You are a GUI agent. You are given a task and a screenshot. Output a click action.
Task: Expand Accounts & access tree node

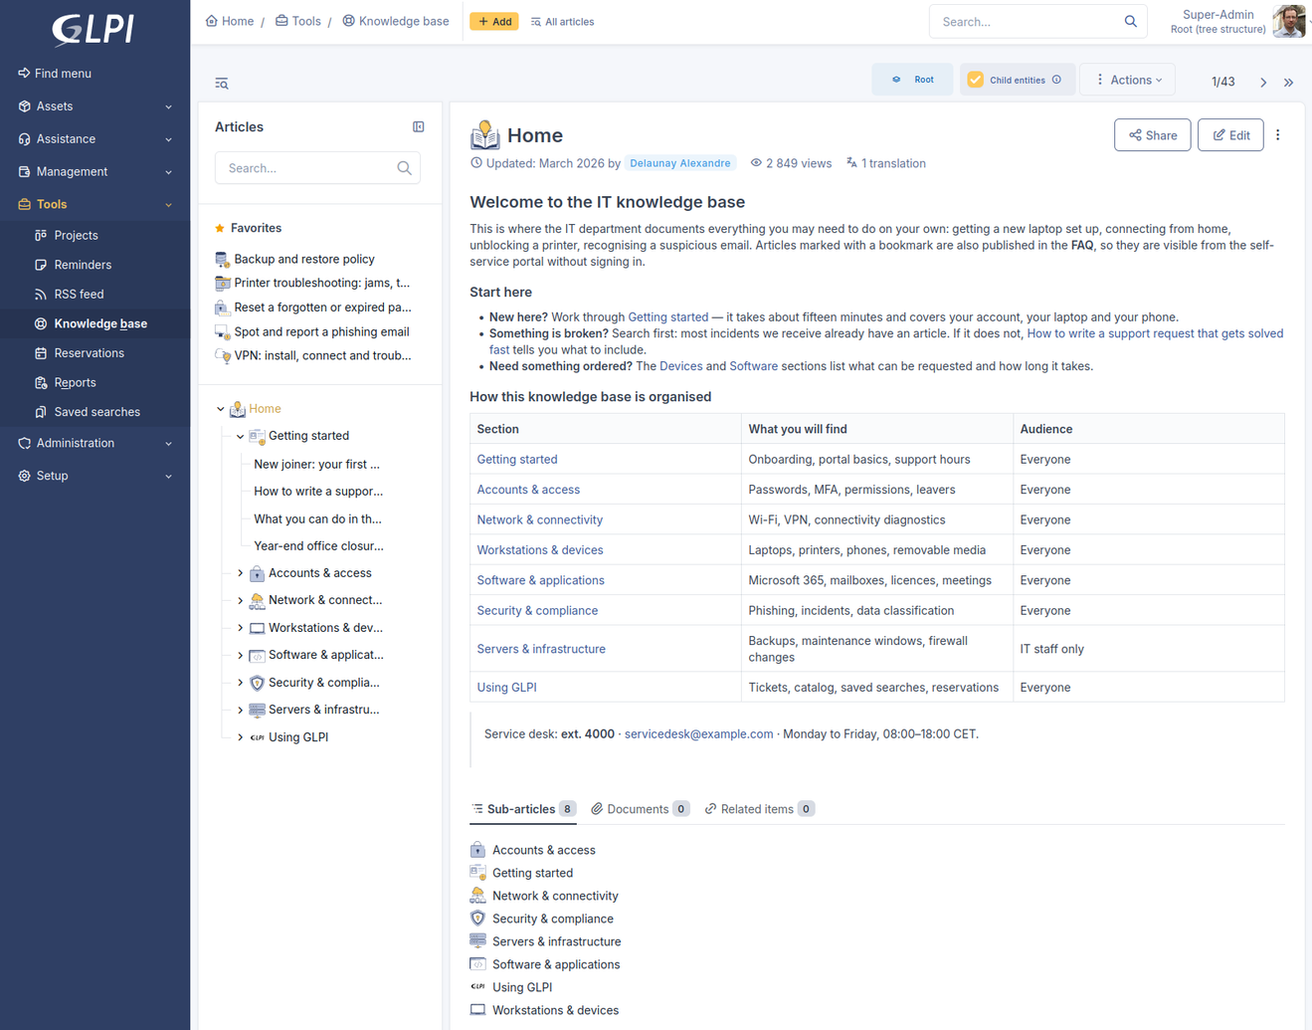click(x=240, y=573)
